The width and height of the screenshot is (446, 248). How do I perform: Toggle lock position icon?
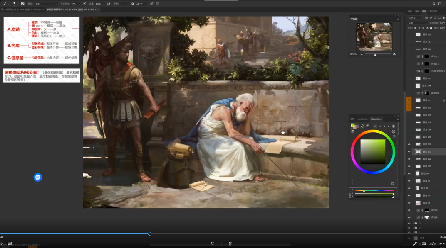423,28
